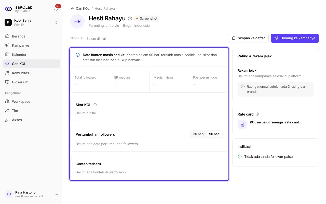Go to Beranda in sidebar

(x=32, y=36)
